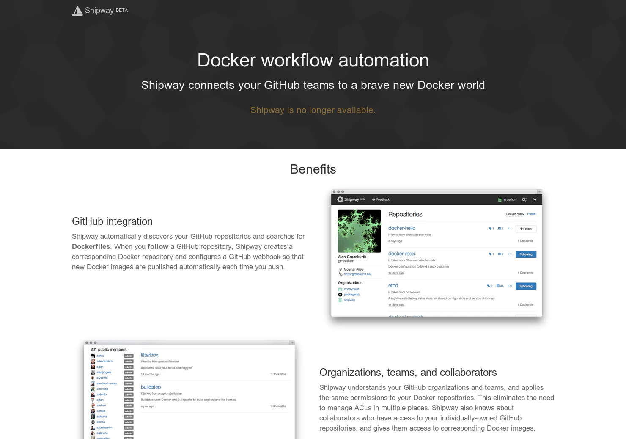Click balevine's avatar icon
This screenshot has width=626, height=439.
coord(93,433)
